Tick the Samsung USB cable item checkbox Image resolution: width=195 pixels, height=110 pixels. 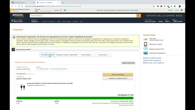(18, 85)
